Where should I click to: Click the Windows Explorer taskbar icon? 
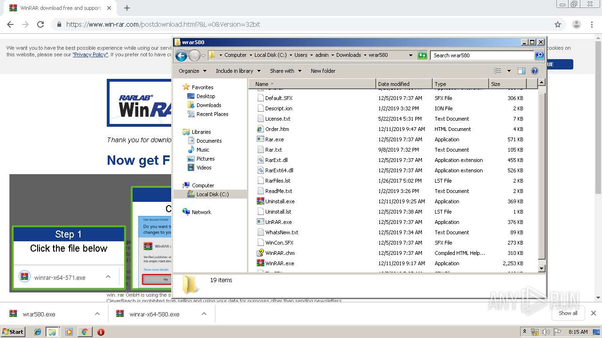tap(52, 332)
